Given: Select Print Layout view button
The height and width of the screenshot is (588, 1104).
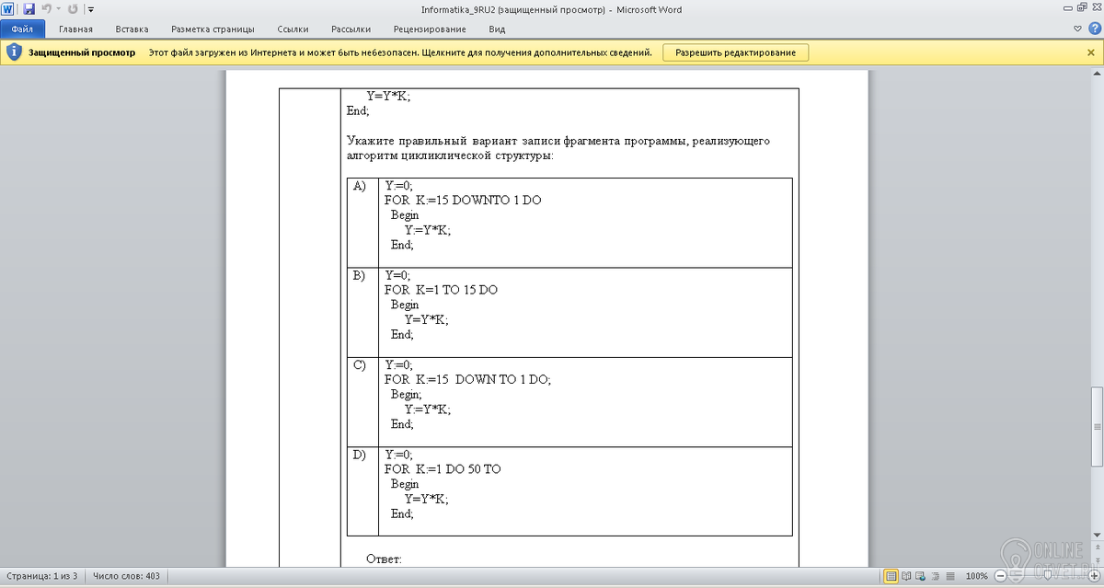Looking at the screenshot, I should coord(891,576).
